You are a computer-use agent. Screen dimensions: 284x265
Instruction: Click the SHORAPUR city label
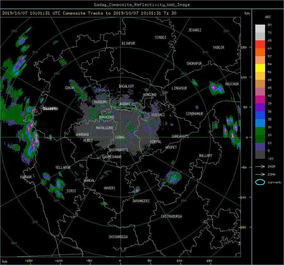coord(194,64)
